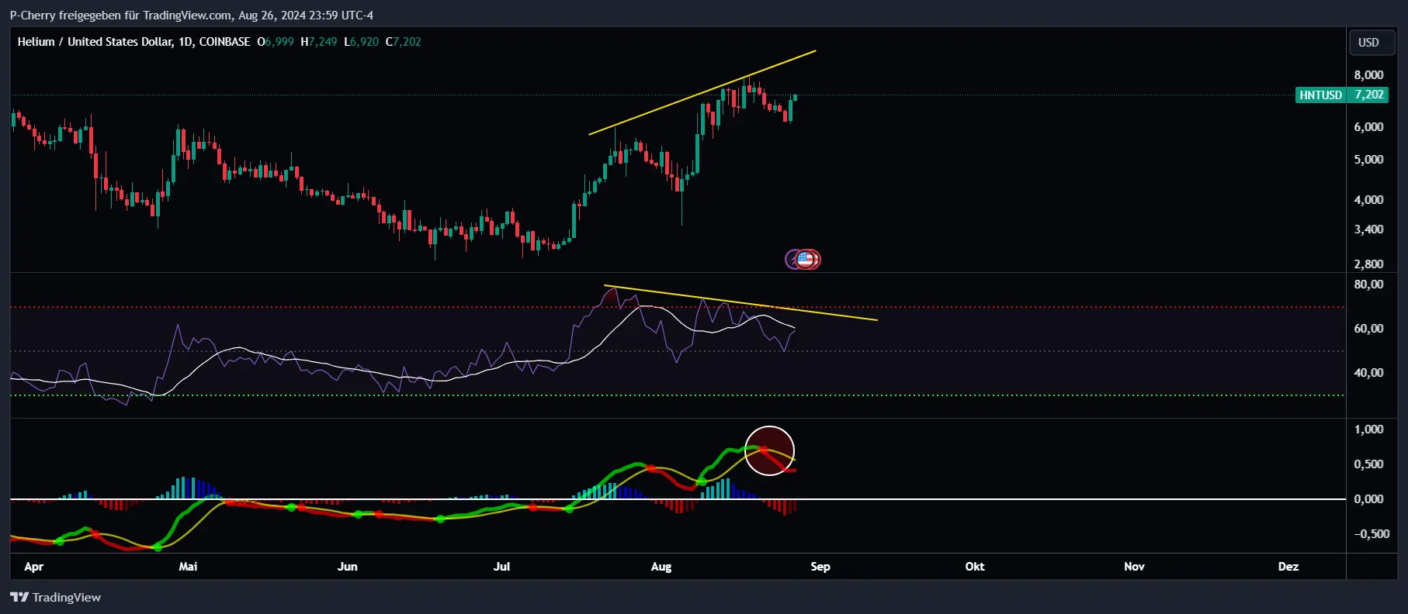Image resolution: width=1408 pixels, height=614 pixels.
Task: Click the 60,00 RSI scale label
Action: tap(1368, 329)
